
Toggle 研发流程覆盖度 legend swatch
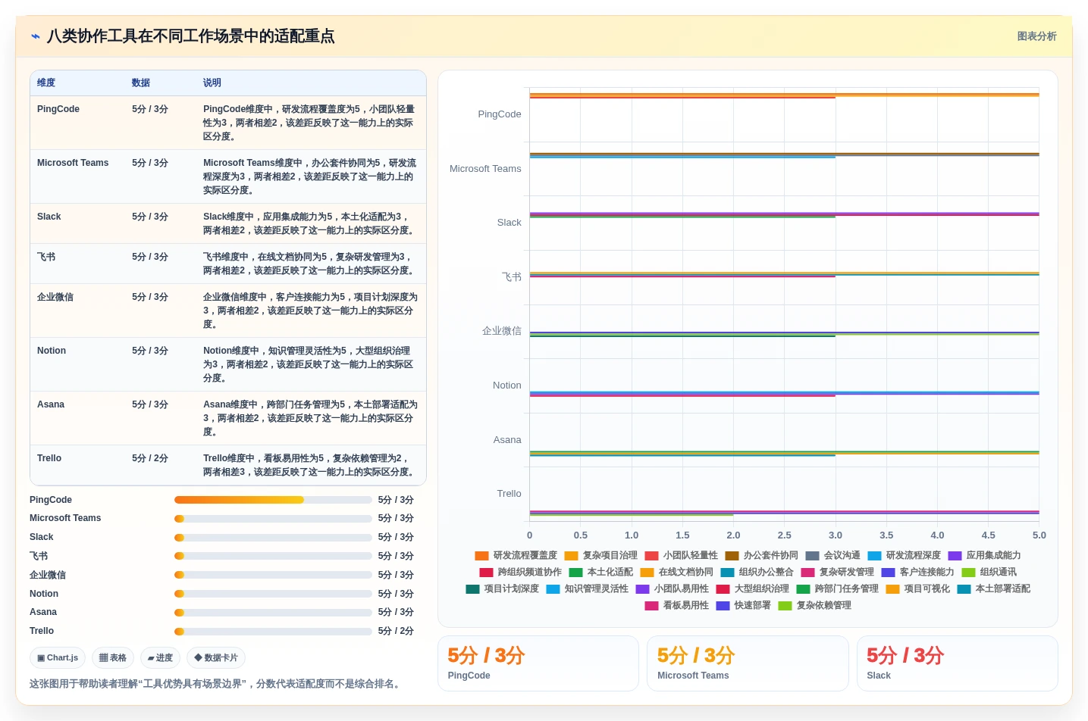[x=481, y=556]
